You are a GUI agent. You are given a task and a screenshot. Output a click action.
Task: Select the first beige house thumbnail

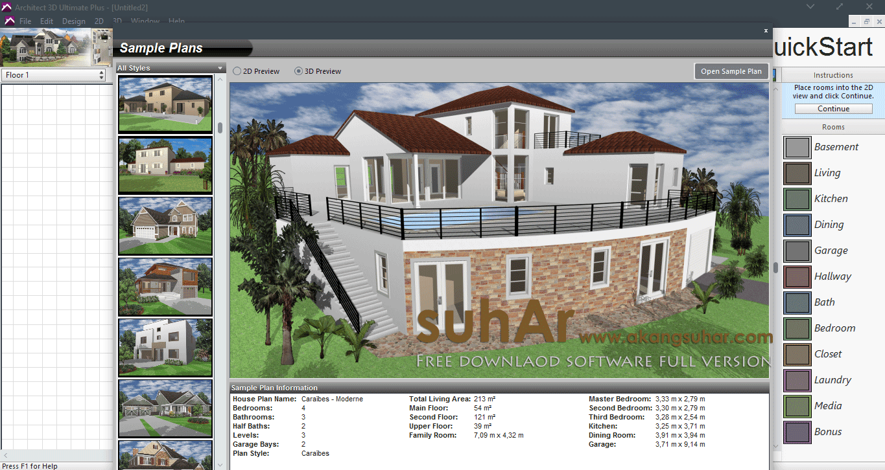(x=165, y=105)
